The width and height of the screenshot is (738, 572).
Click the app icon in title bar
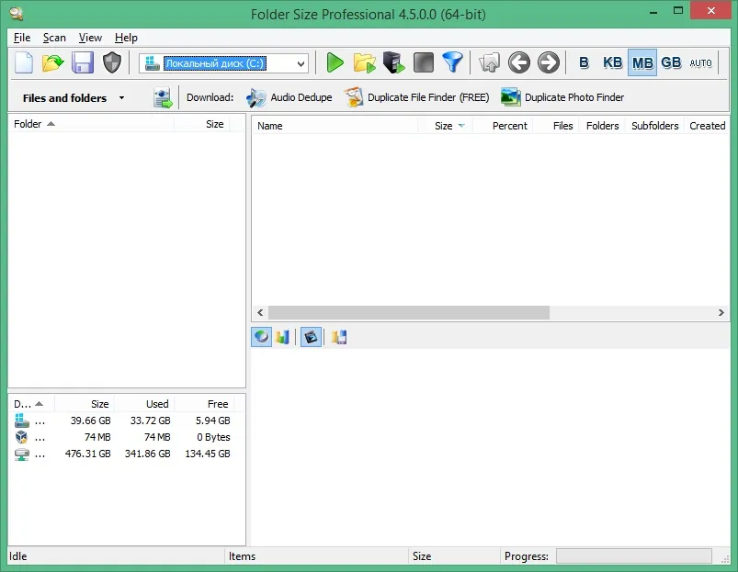tap(17, 14)
